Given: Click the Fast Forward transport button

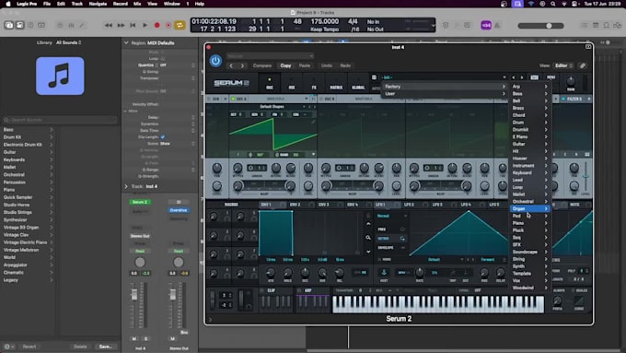Looking at the screenshot, I should (121, 25).
